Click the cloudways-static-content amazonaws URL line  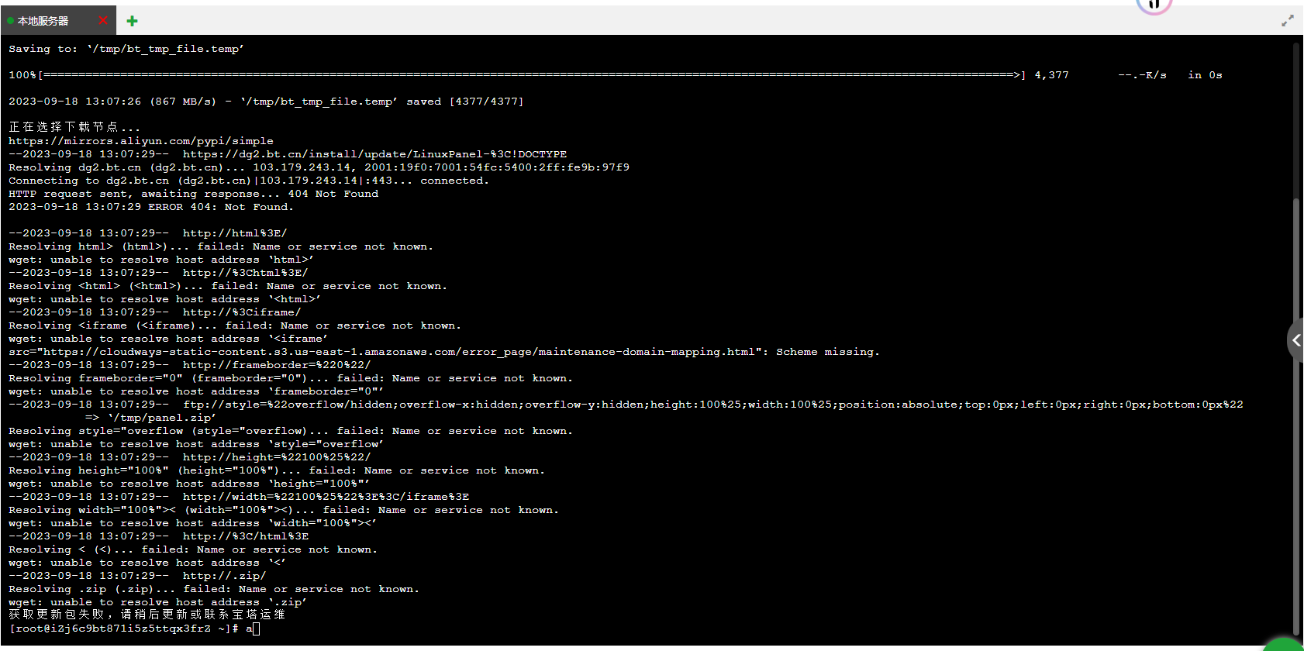point(444,352)
